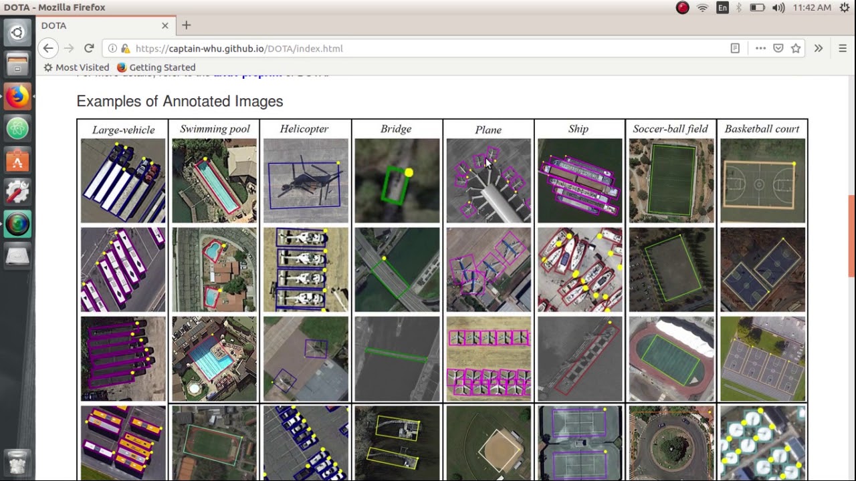Viewport: 856px width, 481px height.
Task: Click the page vertical scrollbar thumb
Action: (x=851, y=237)
